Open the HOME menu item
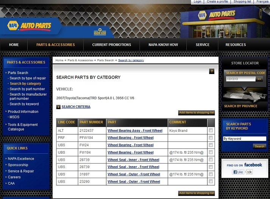Viewport: 270px width, 199px height. point(14,45)
